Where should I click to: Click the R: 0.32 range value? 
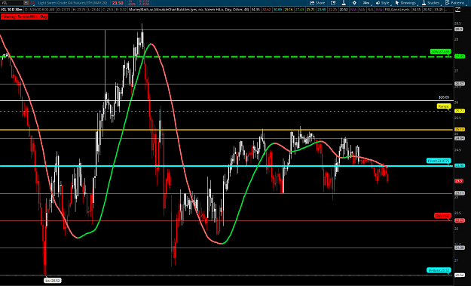(121, 10)
